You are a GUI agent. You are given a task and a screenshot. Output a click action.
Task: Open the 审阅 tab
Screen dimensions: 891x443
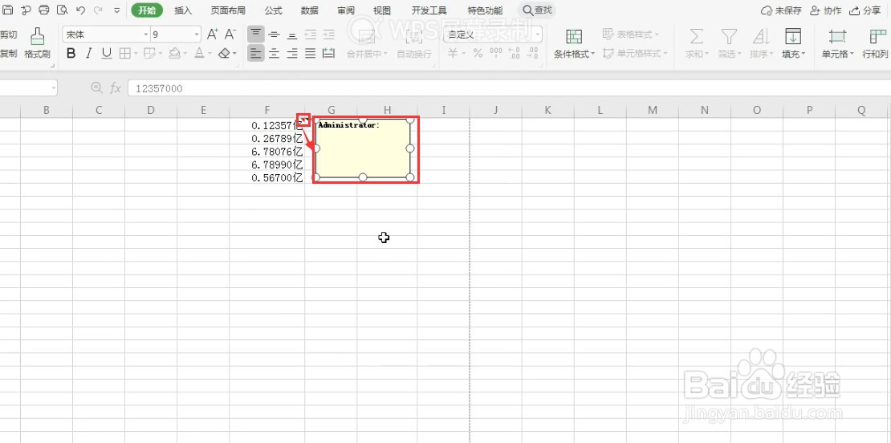346,10
